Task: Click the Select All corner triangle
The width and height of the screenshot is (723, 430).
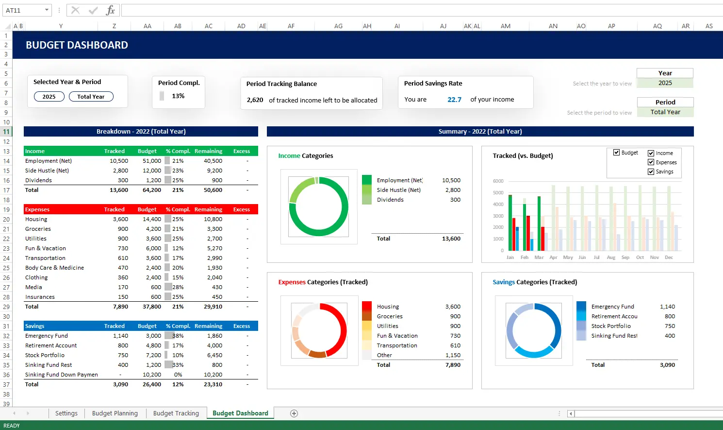Action: (x=7, y=26)
